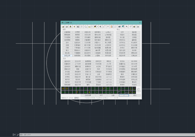This screenshot has height=137, width=195.
Task: Click the 多重复制 command button
Action: 67,32
